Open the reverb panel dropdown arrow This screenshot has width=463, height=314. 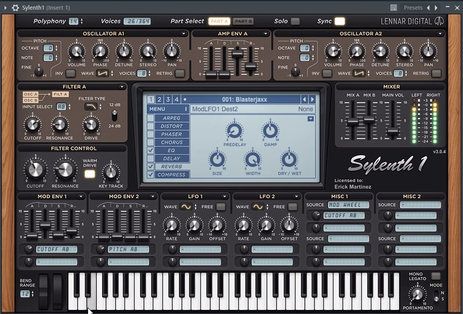click(x=311, y=119)
